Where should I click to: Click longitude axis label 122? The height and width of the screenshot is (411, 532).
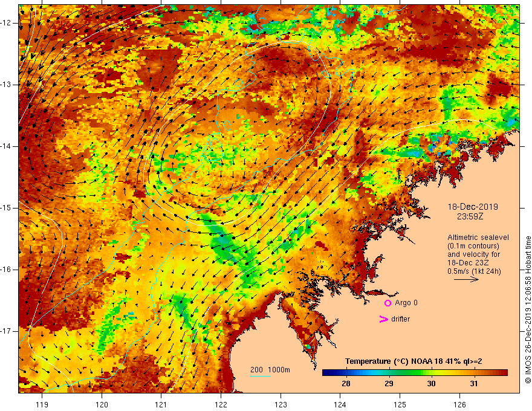221,404
